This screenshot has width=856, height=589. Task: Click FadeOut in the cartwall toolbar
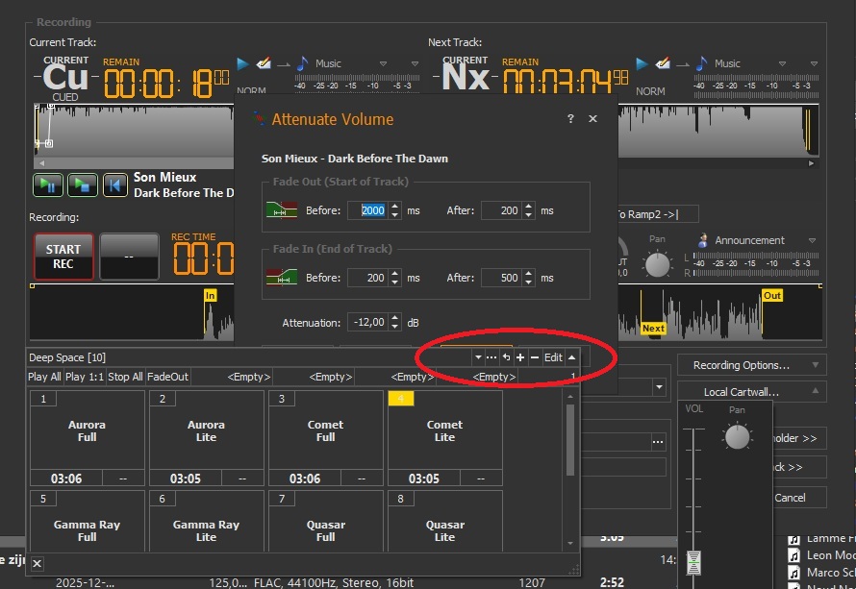168,378
